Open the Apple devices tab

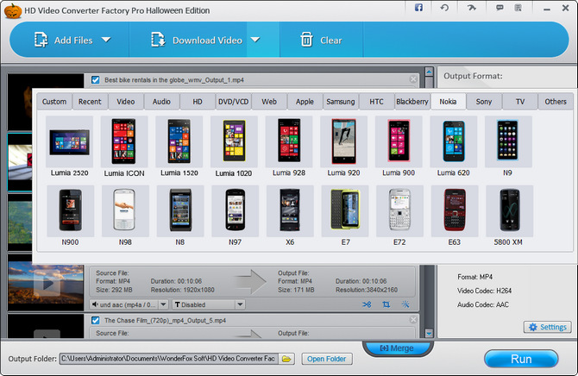point(305,102)
